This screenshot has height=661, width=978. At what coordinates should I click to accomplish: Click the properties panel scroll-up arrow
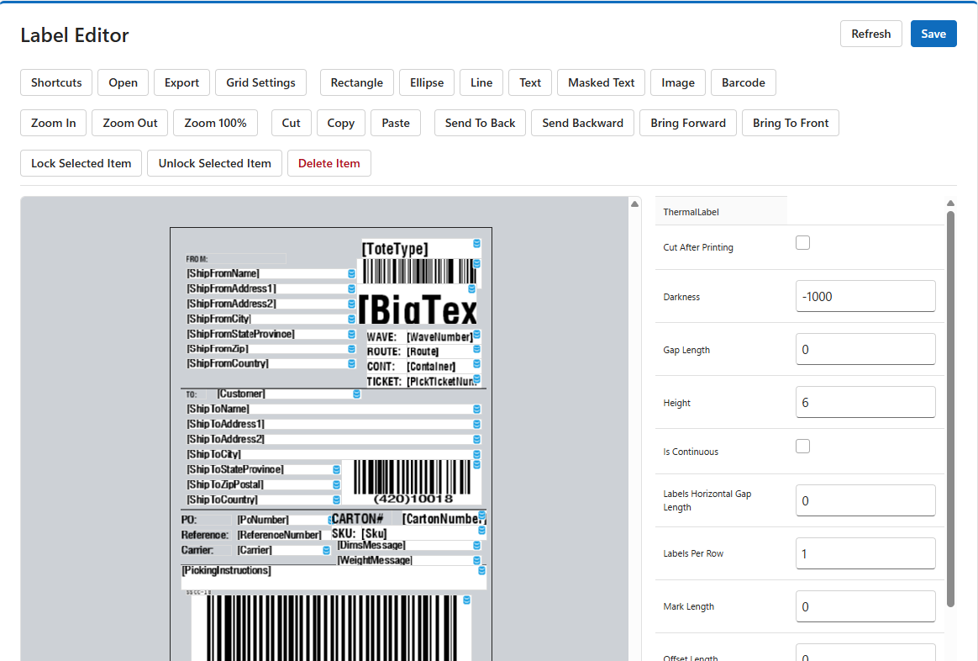(x=950, y=203)
